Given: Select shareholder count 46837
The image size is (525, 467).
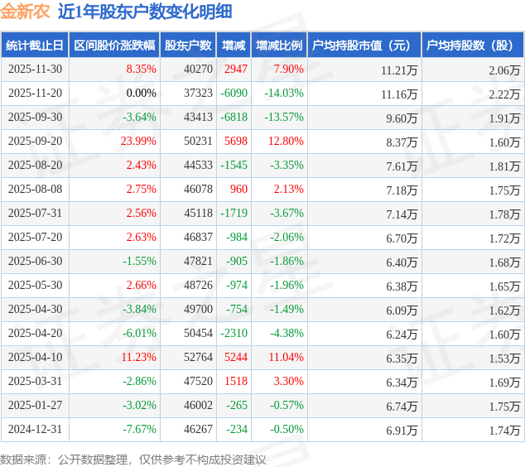Looking at the screenshot, I should (198, 238).
